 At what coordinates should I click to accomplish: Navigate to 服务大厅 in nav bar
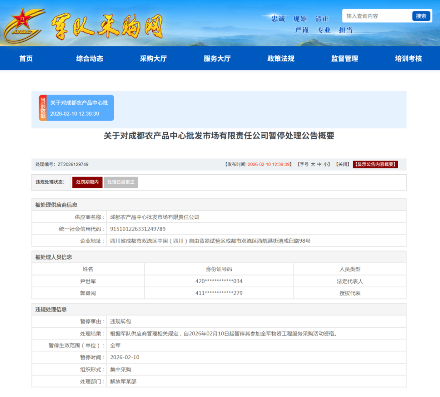[217, 59]
